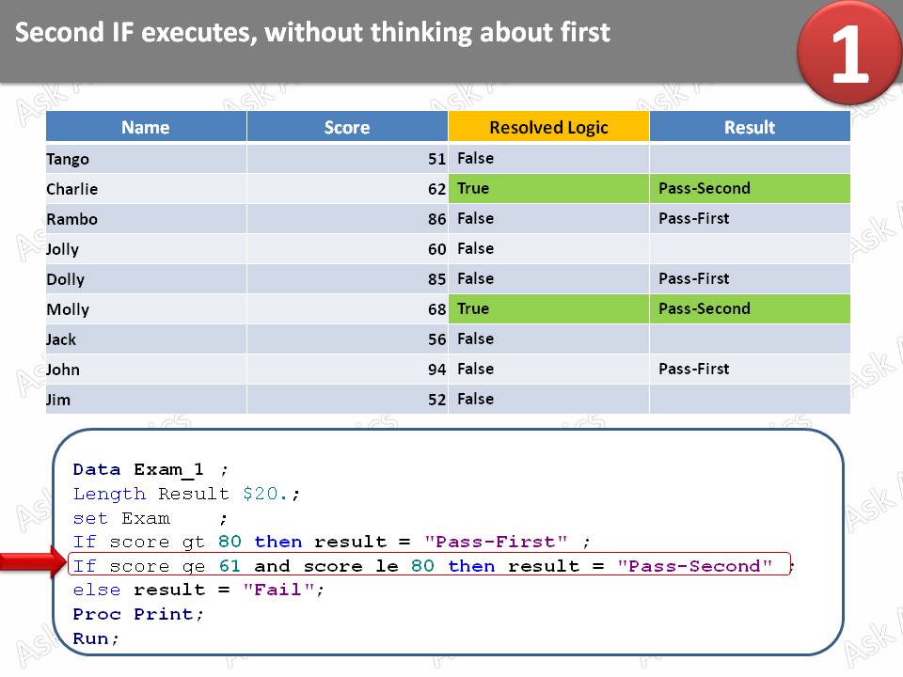Select the 'Molly' name cell
The image size is (903, 677).
[146, 309]
